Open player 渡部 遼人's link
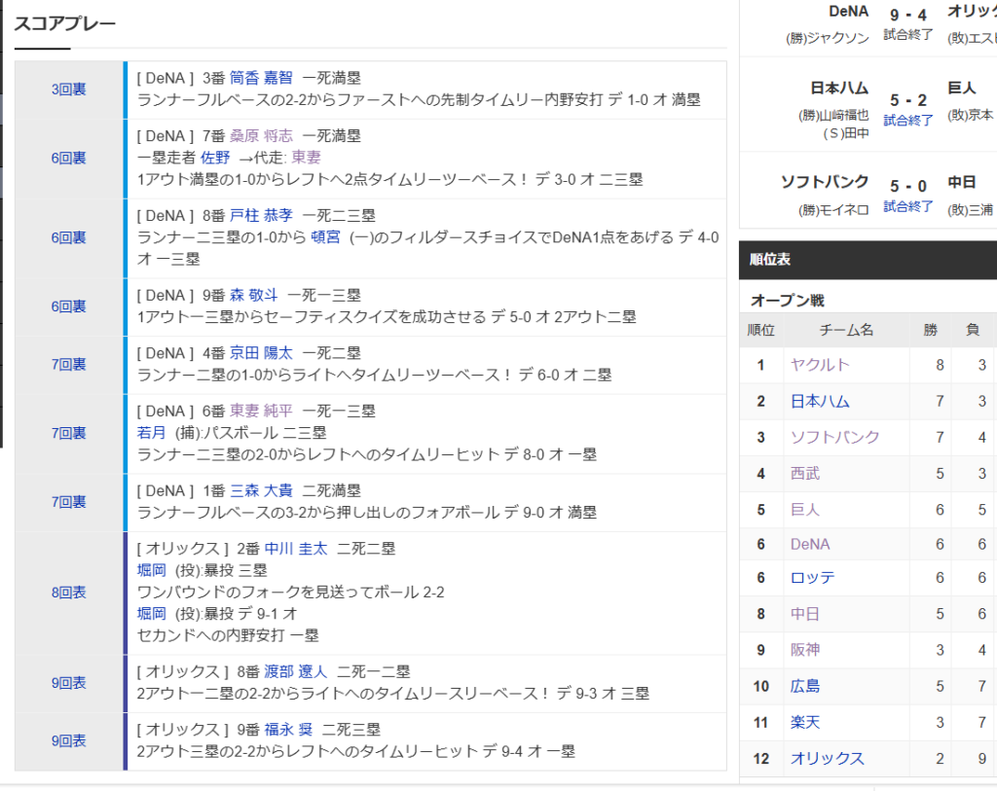 point(296,671)
